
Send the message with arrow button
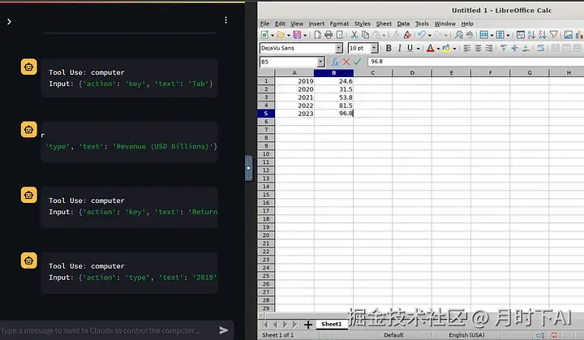(224, 330)
